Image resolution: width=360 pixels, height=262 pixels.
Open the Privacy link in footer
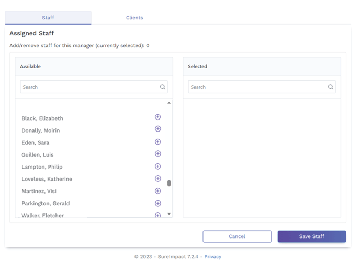[212, 257]
